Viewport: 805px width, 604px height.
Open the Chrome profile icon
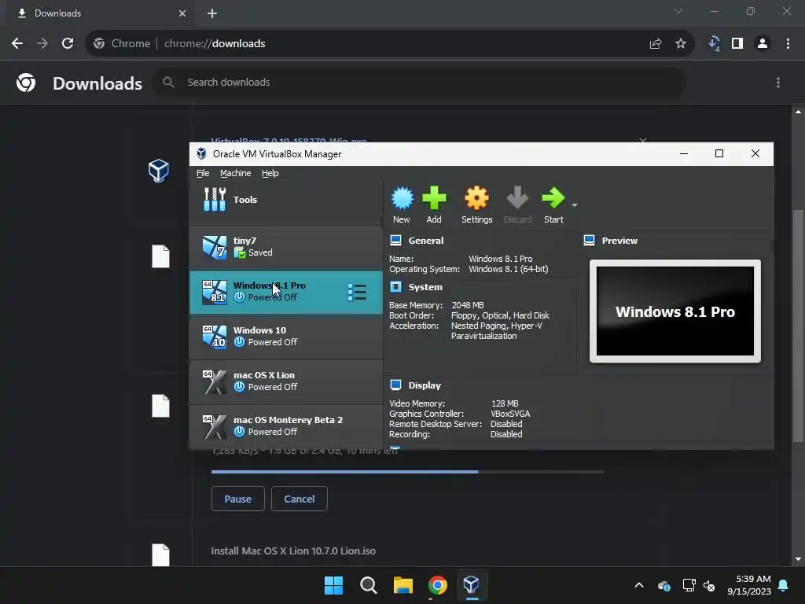pos(763,44)
